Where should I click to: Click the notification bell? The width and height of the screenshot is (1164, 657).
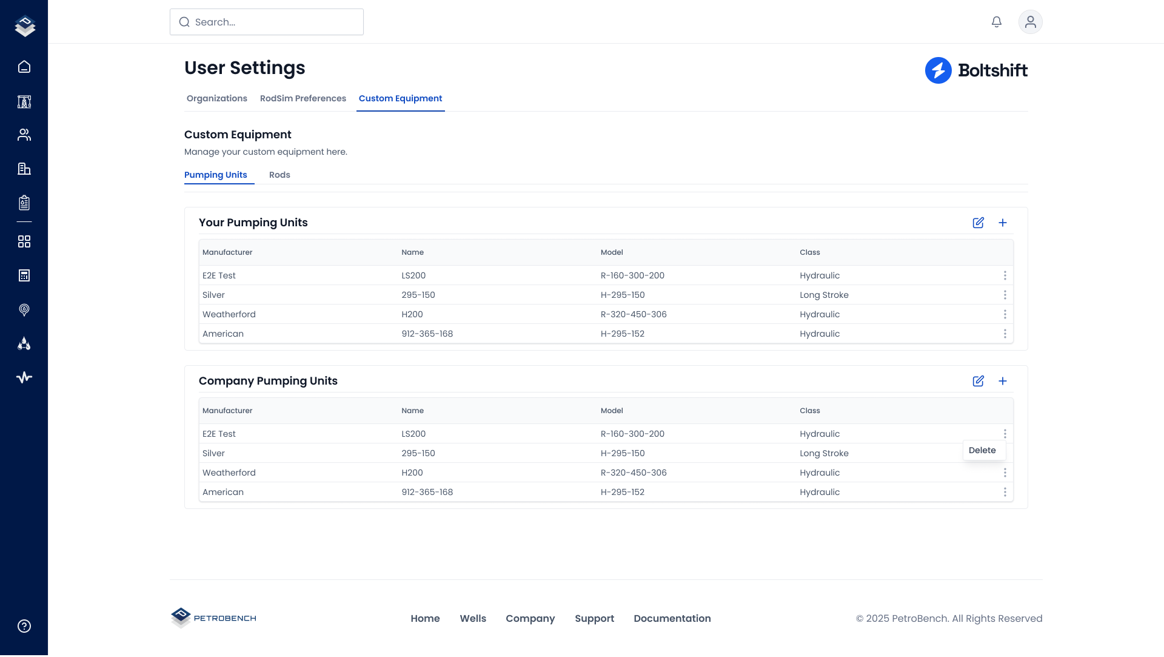pyautogui.click(x=996, y=21)
